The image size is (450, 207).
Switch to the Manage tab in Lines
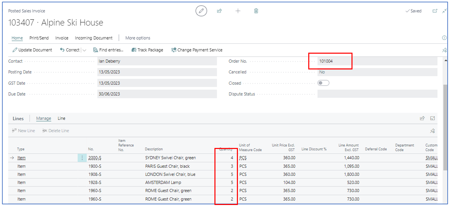coord(44,118)
